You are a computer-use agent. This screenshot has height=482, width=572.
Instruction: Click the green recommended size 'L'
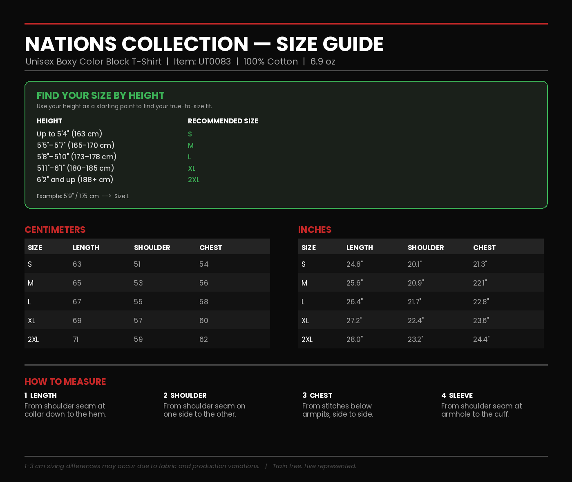[x=190, y=157]
